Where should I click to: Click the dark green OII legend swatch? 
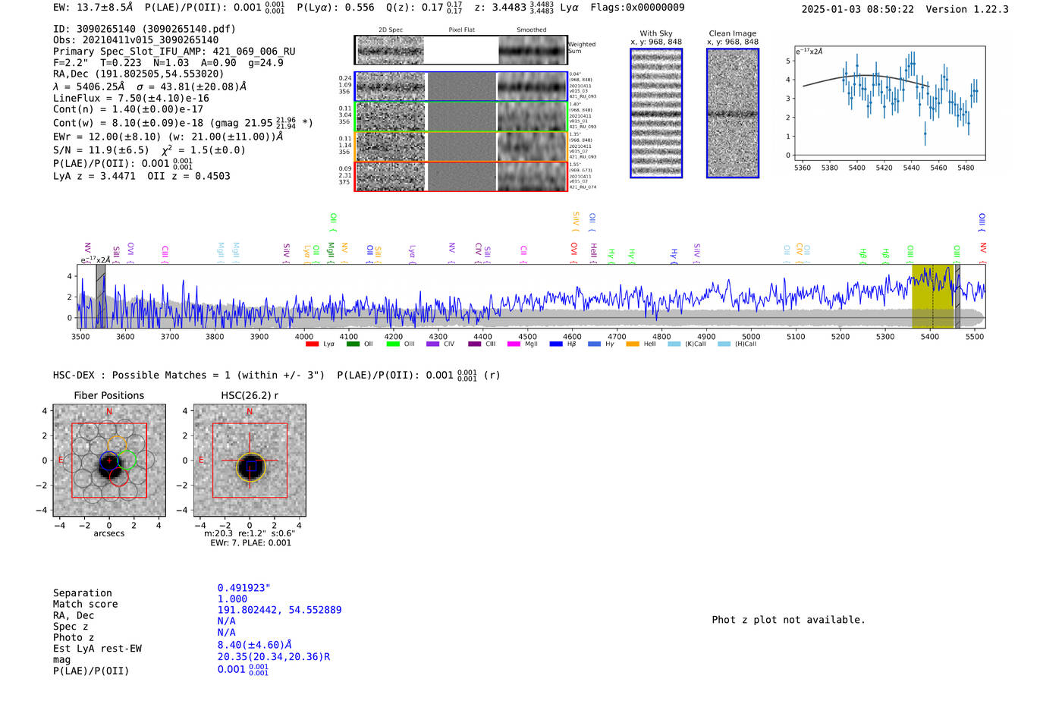(353, 344)
